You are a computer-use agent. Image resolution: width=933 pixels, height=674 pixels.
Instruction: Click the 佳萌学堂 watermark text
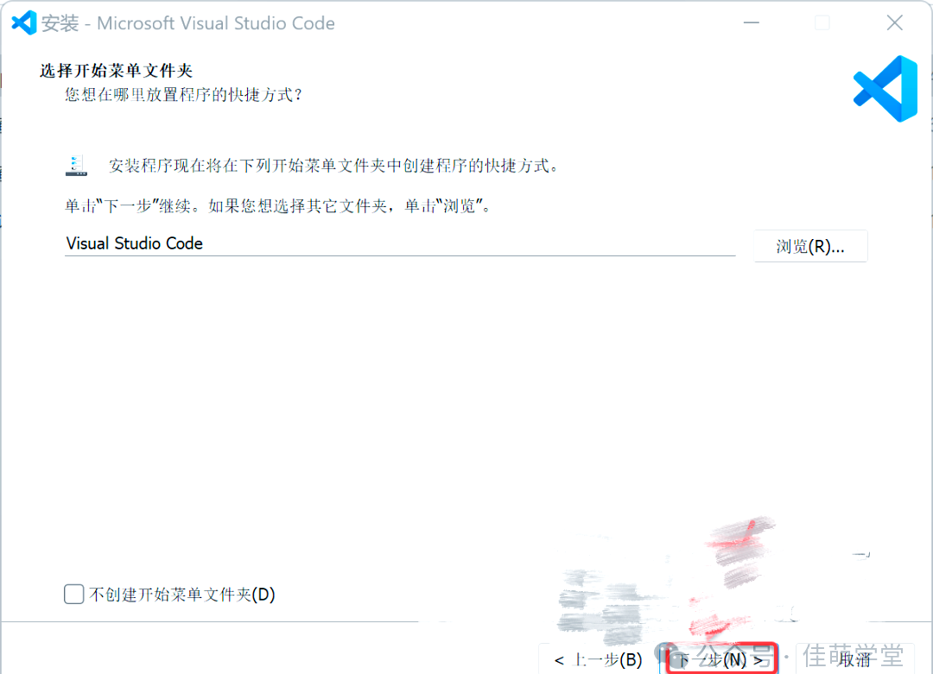(853, 656)
